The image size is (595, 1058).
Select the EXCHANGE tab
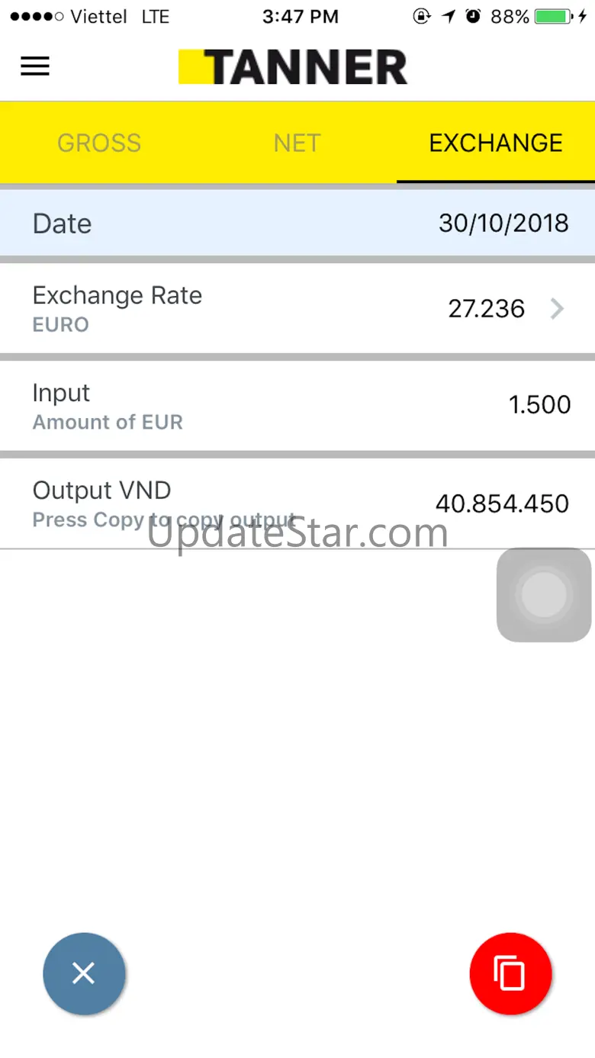[x=496, y=143]
